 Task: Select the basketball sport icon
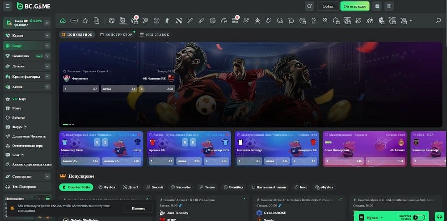point(156,21)
